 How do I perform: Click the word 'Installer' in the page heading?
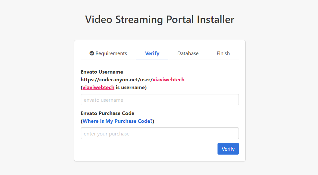tap(215, 19)
